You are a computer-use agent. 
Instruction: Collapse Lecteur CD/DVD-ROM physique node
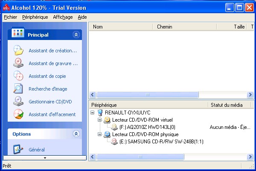(99, 134)
